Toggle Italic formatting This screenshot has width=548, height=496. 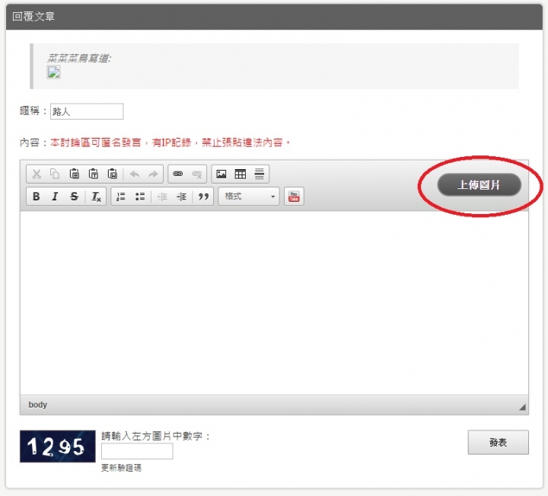[55, 197]
